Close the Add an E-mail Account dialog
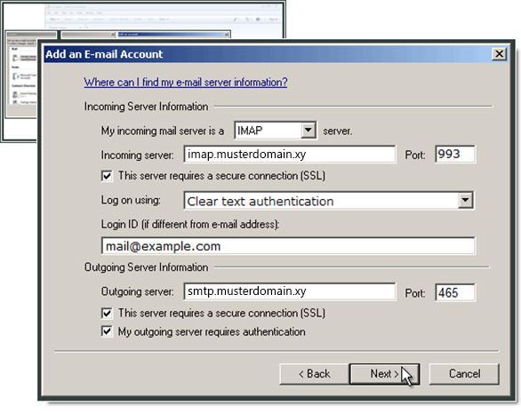 click(x=499, y=54)
